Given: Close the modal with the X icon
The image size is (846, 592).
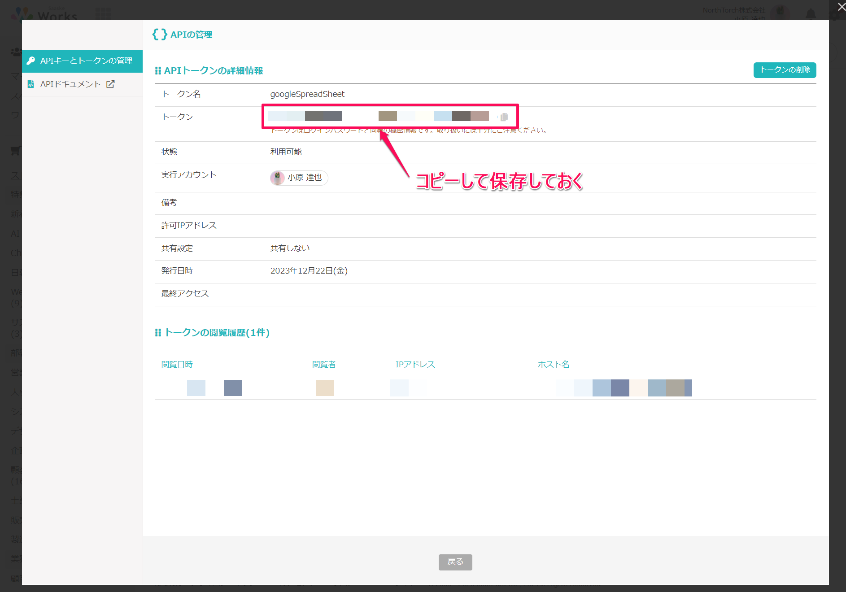Looking at the screenshot, I should [841, 7].
